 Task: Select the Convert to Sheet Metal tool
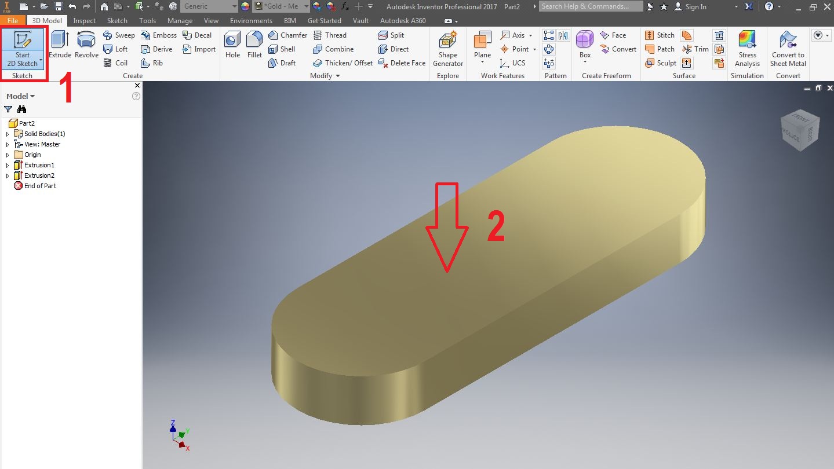787,49
